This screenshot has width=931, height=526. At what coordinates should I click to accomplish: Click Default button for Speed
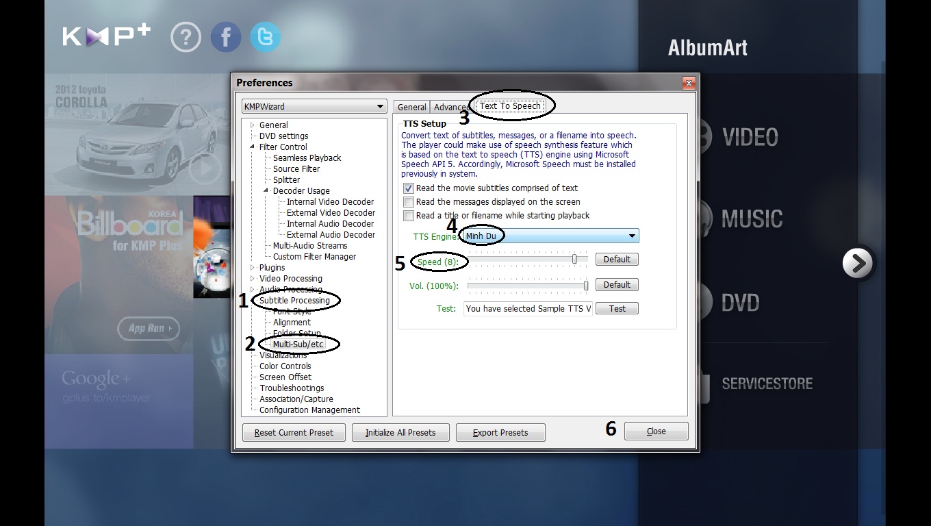click(x=617, y=260)
